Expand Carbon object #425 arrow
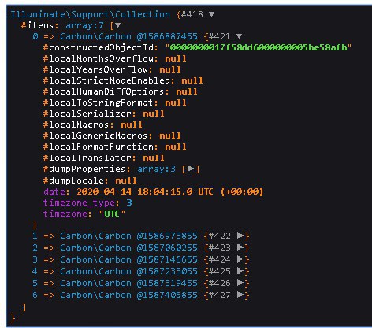The height and width of the screenshot is (328, 372). [x=240, y=271]
